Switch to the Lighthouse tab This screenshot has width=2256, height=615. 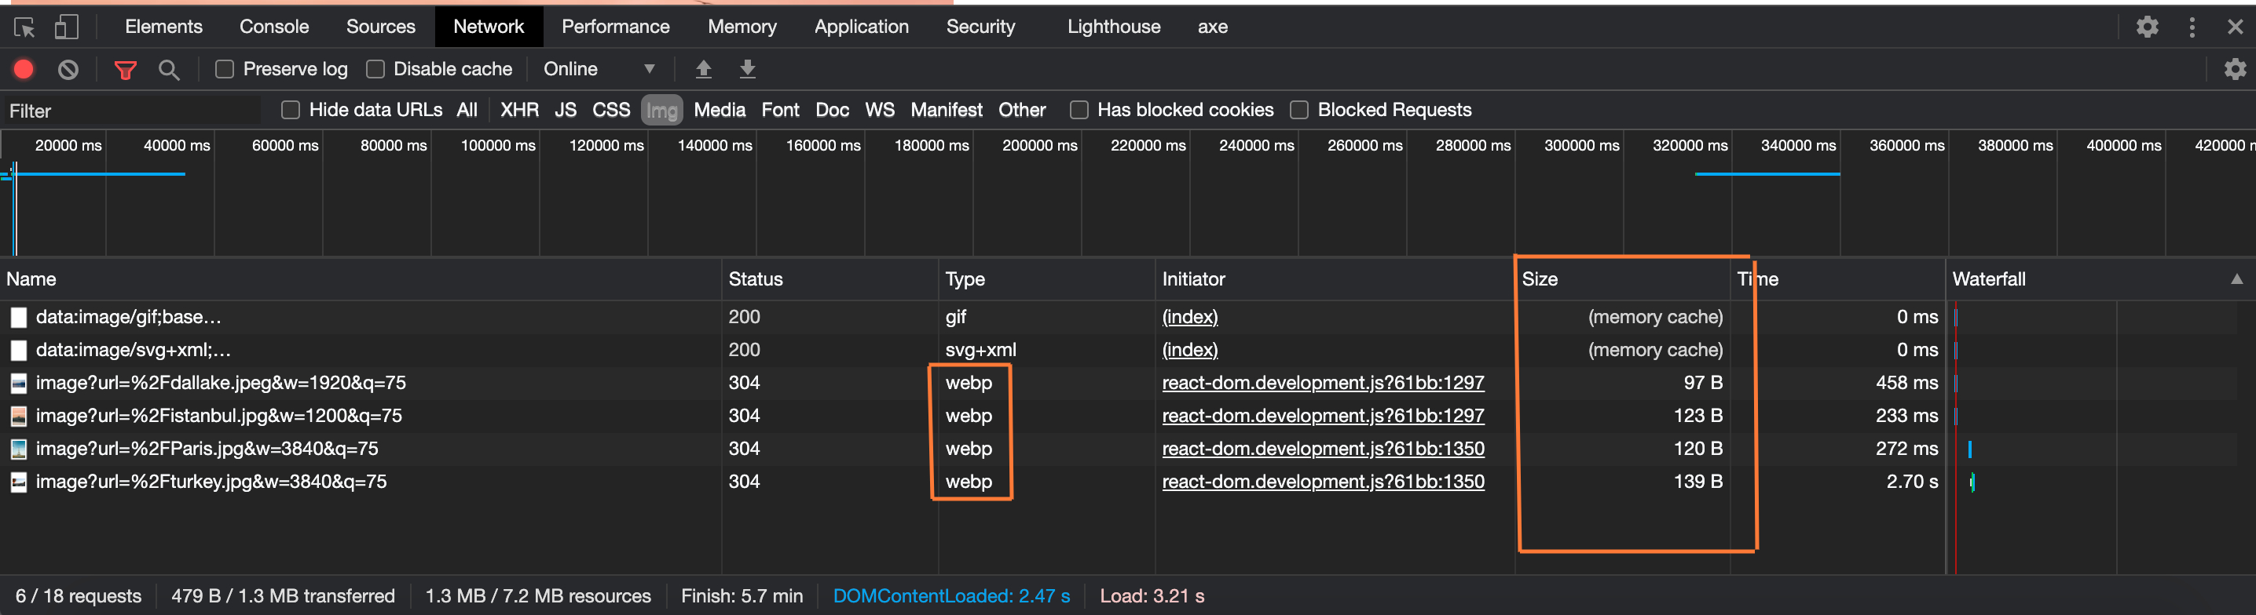(x=1114, y=27)
